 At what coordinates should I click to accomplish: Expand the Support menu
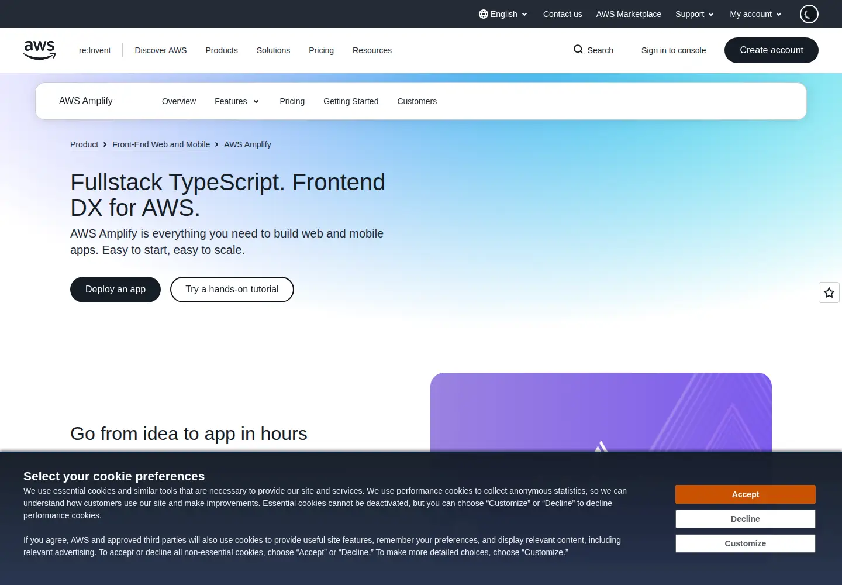pyautogui.click(x=695, y=14)
